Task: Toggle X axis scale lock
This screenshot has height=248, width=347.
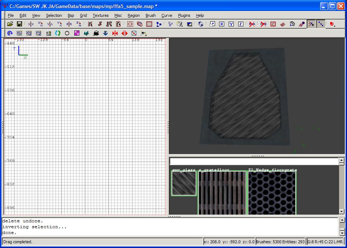Action: [x=222, y=24]
